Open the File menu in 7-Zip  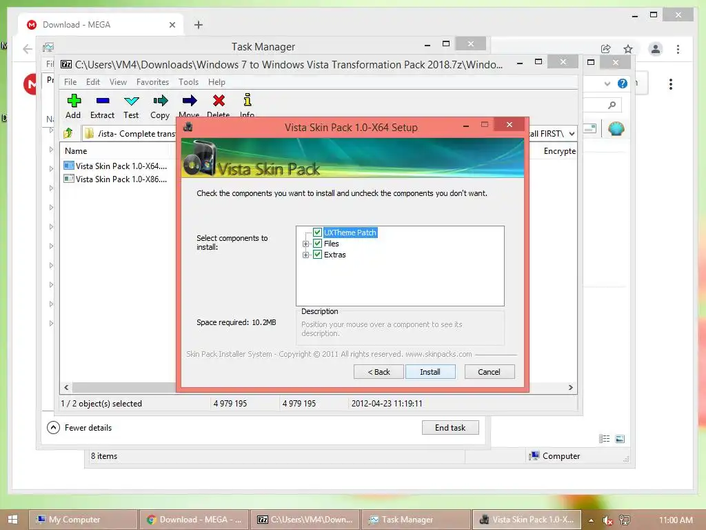(x=70, y=82)
